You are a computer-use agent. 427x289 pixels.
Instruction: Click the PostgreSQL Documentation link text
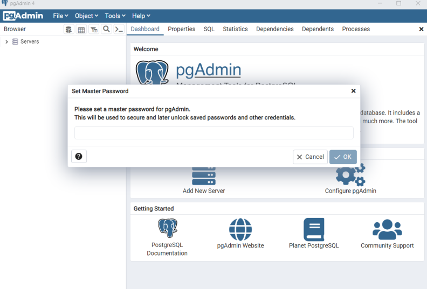pyautogui.click(x=167, y=249)
